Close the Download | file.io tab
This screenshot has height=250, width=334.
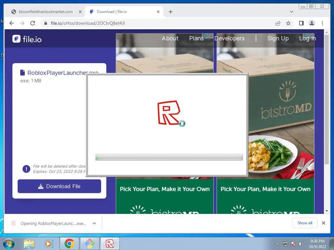pos(158,12)
